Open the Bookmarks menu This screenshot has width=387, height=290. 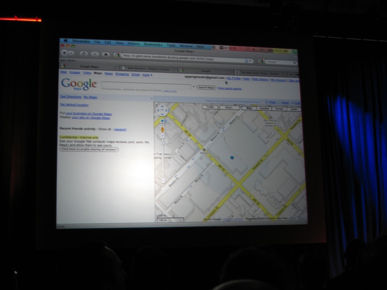point(153,44)
